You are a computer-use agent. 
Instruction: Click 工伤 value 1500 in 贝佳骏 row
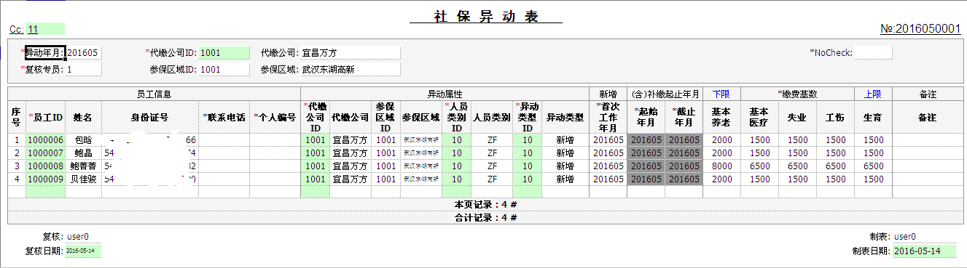coord(835,179)
